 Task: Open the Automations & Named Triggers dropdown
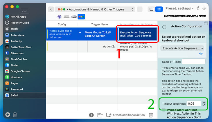(x=95, y=9)
